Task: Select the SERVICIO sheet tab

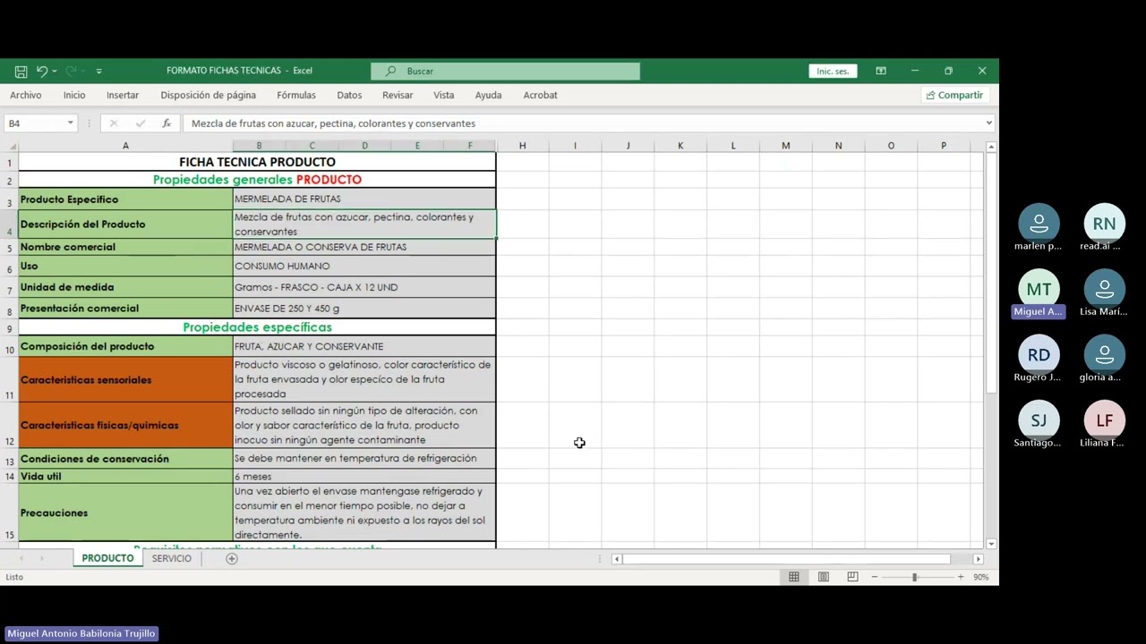Action: pyautogui.click(x=172, y=558)
